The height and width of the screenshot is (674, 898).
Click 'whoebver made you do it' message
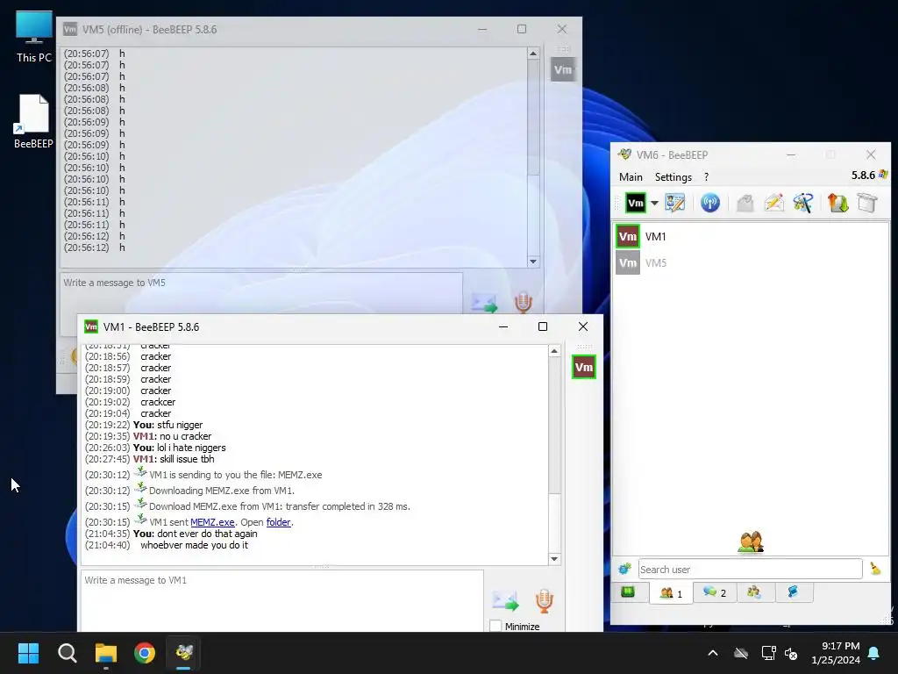194,545
